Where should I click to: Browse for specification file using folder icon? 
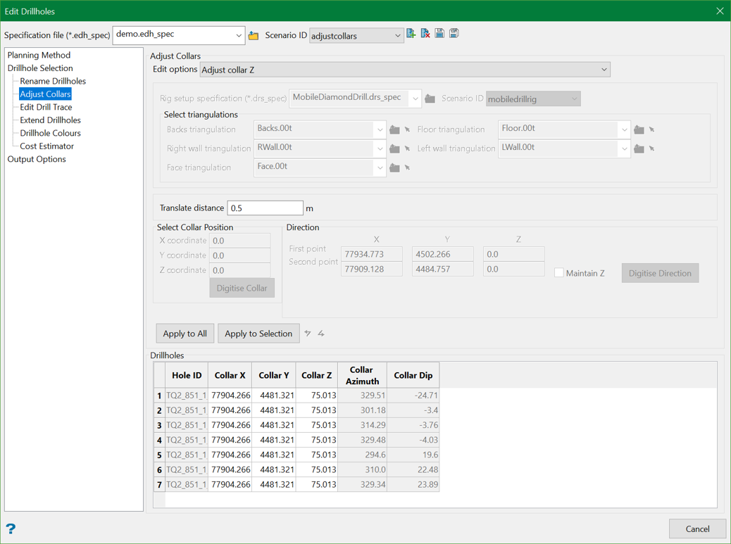tap(254, 35)
